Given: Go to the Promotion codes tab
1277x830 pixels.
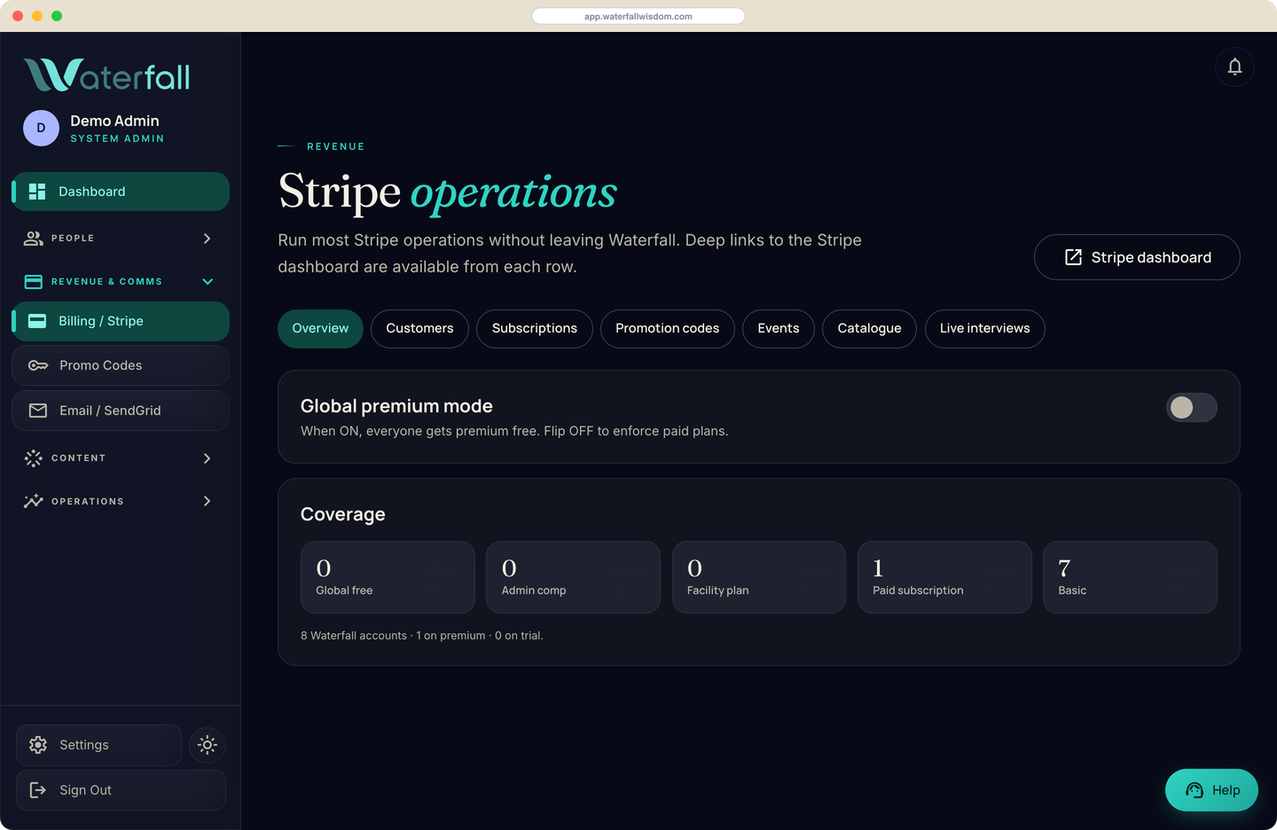Looking at the screenshot, I should 668,329.
